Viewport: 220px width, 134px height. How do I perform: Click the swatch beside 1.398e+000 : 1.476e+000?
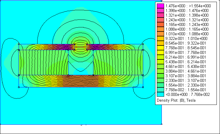point(160,10)
